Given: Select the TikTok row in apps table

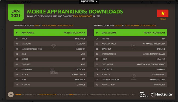Looking at the screenshot, I should pyautogui.click(x=50, y=39).
